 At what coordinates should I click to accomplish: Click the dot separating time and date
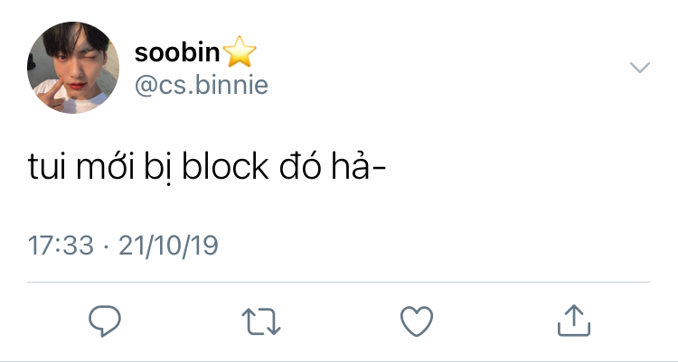coord(103,246)
